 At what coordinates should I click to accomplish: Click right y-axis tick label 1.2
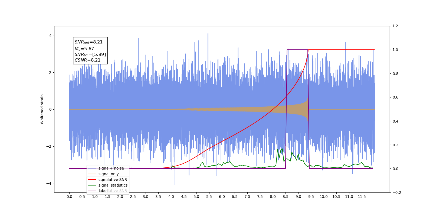pos(395,26)
